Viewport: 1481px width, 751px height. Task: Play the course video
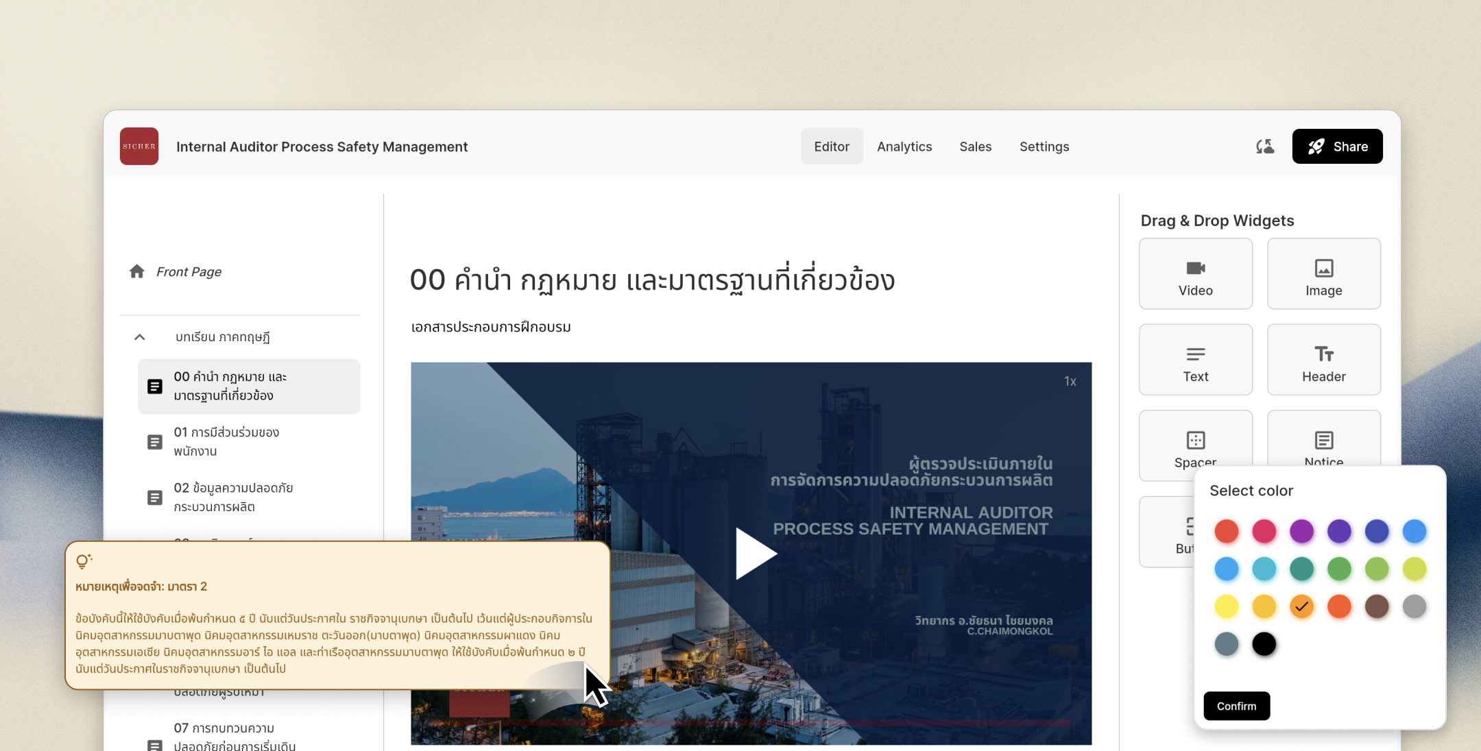click(754, 553)
